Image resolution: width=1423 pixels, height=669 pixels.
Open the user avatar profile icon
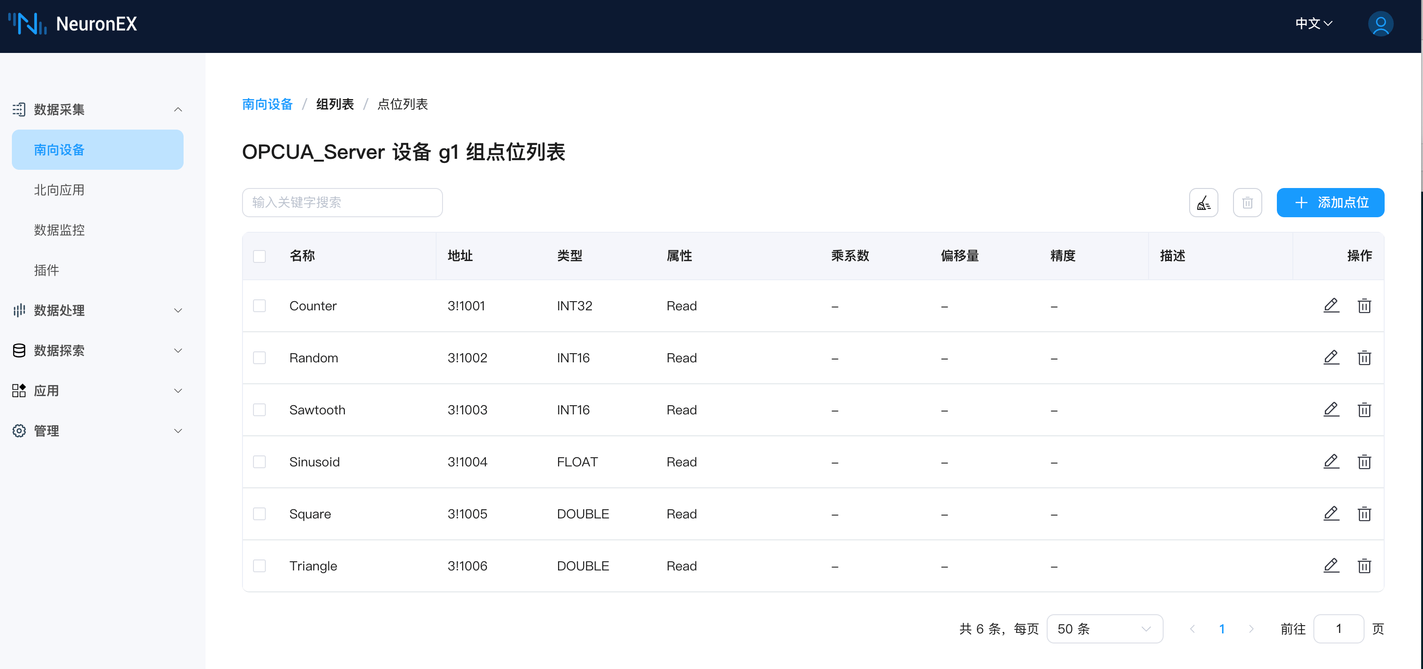pos(1380,24)
